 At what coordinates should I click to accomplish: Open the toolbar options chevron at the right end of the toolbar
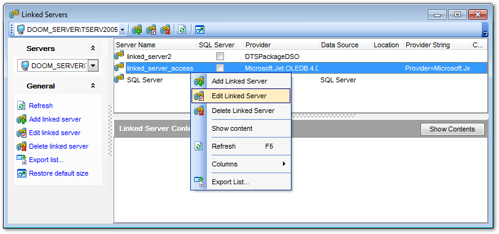485,33
